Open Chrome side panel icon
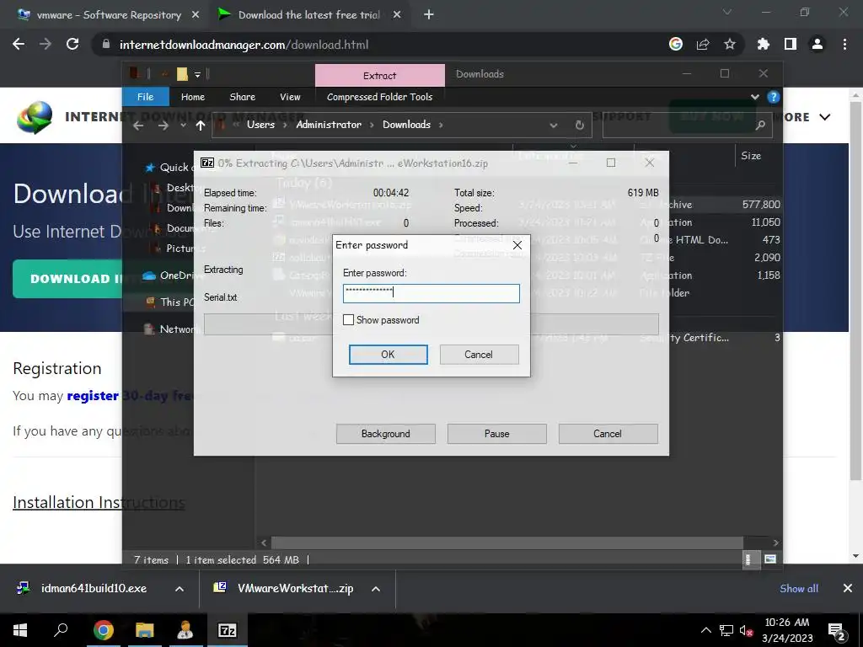The width and height of the screenshot is (863, 647). click(791, 45)
